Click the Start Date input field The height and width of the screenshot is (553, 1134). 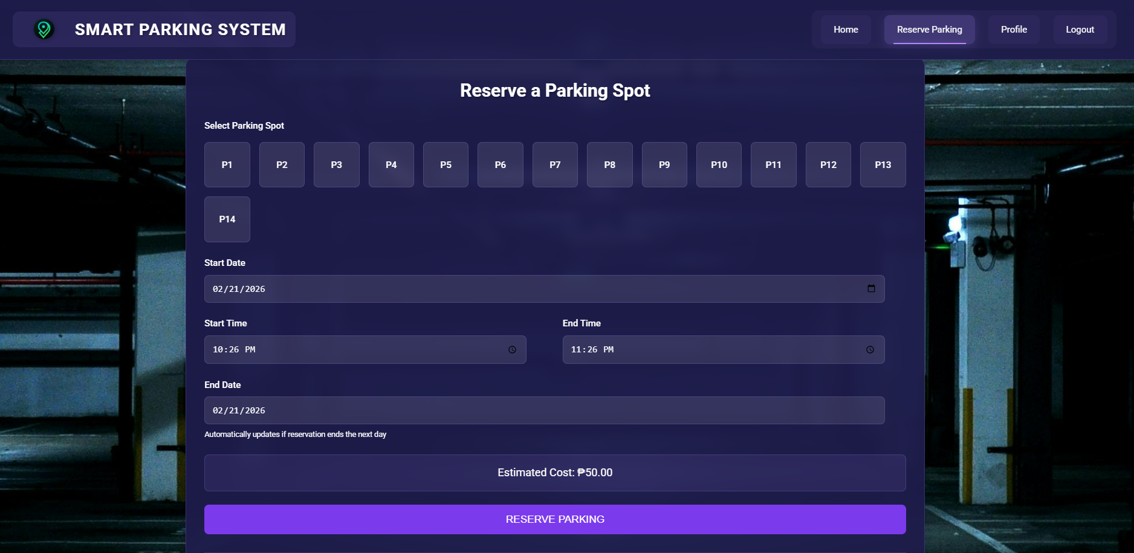pos(532,289)
